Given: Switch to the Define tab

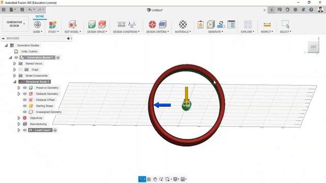Looking at the screenshot, I should pos(40,16).
